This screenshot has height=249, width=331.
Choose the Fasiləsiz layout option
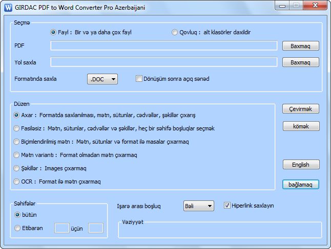(17, 128)
